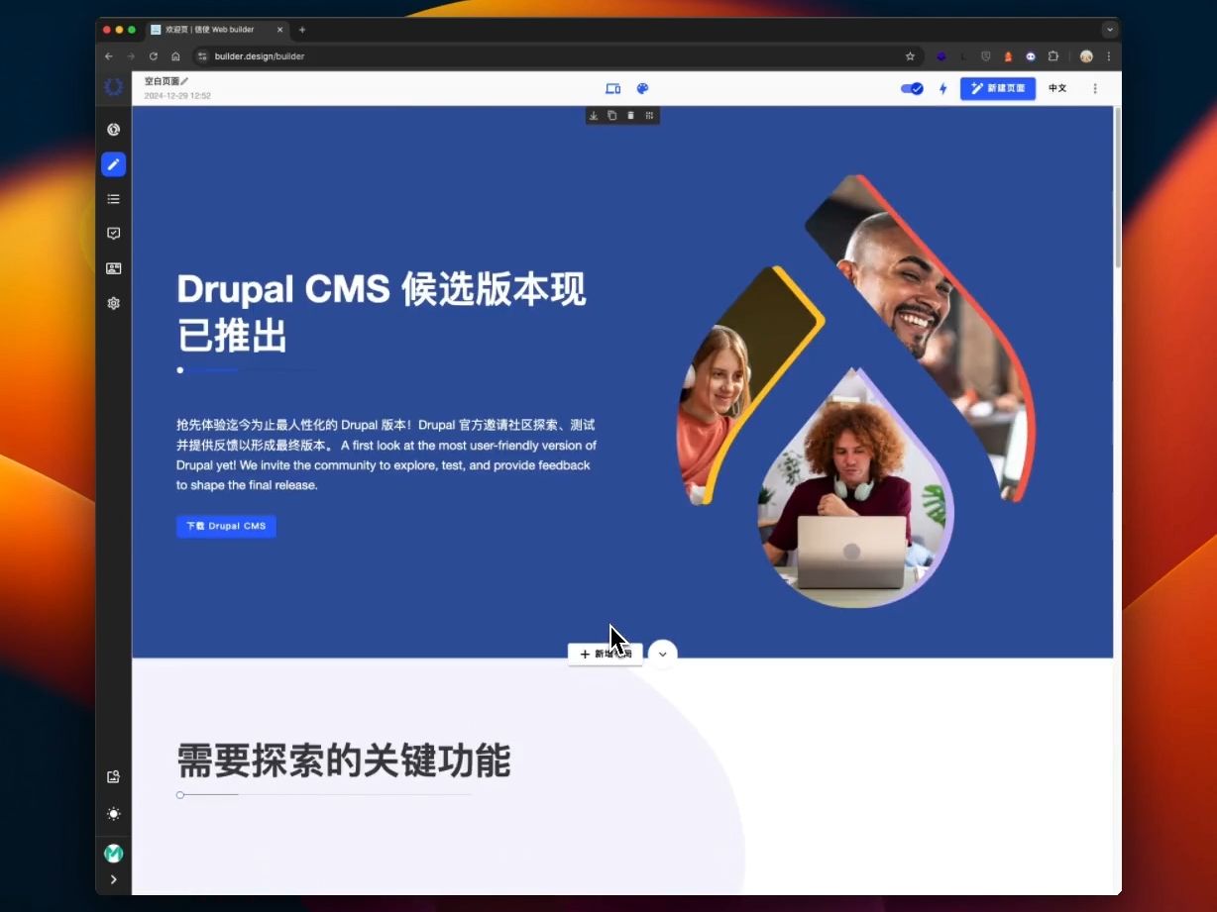Select the 需要探索的关键功能 heading
1217x912 pixels.
click(344, 761)
